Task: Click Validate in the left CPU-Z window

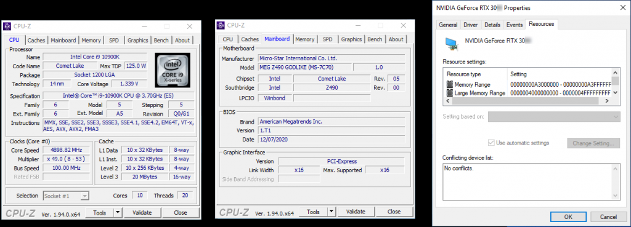Action: pos(142,212)
